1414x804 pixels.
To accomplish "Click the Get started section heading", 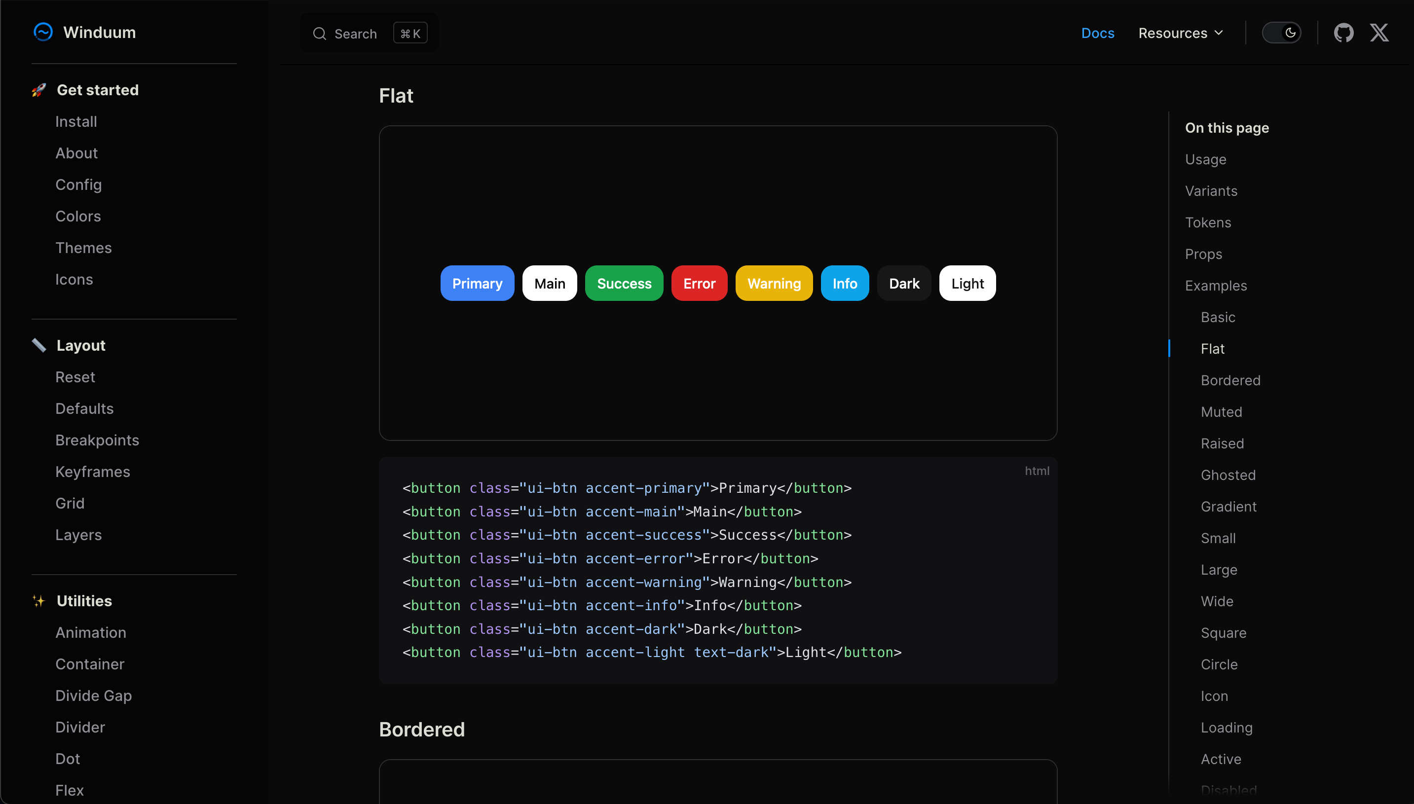I will point(98,90).
